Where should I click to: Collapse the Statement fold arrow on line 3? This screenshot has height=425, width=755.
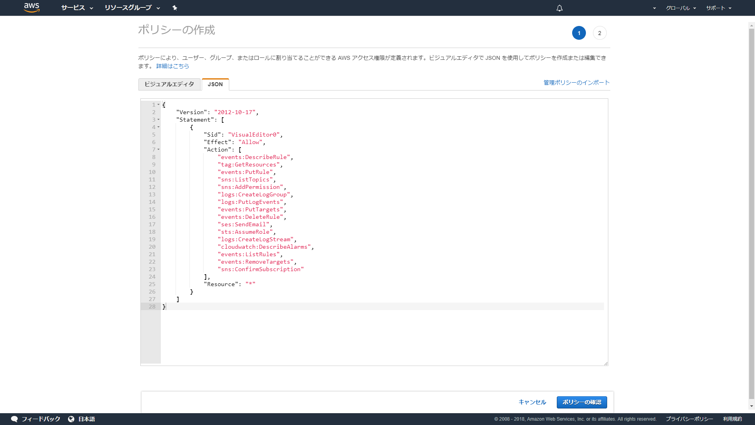158,120
